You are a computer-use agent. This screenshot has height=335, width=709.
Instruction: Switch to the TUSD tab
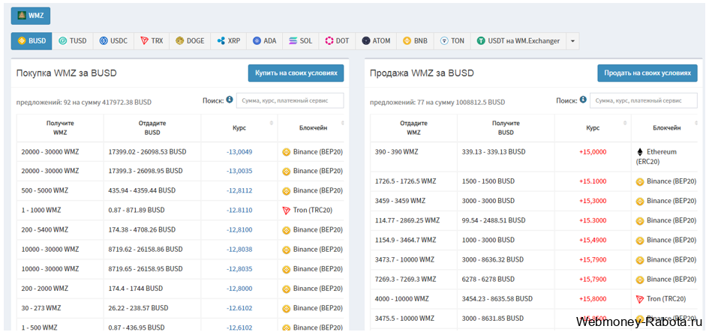(73, 40)
